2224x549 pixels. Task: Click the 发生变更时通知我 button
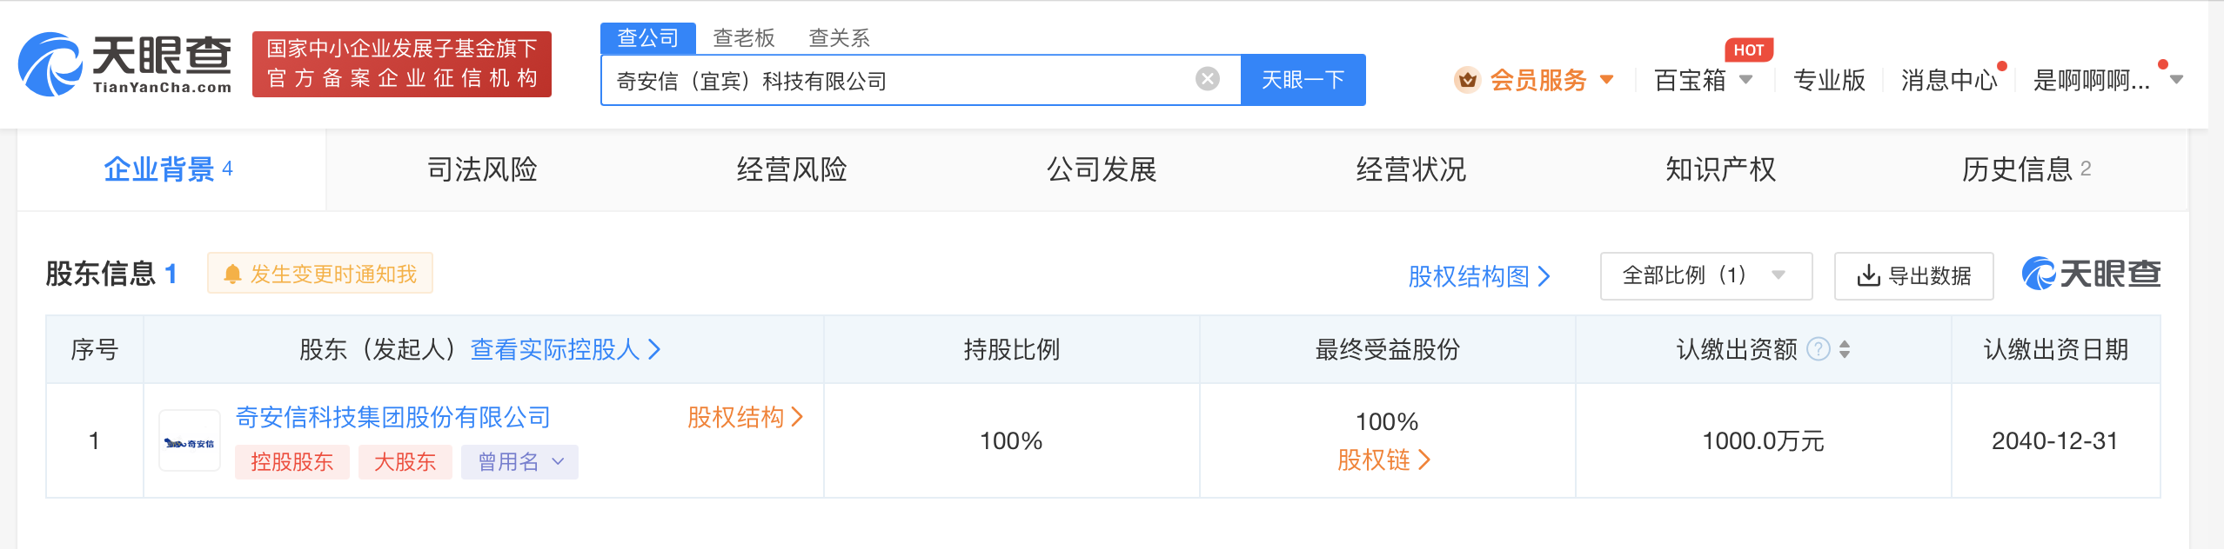tap(320, 274)
